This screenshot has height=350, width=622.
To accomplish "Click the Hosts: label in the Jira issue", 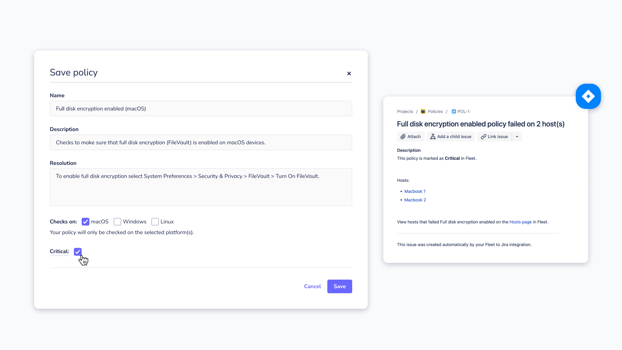I will [403, 180].
